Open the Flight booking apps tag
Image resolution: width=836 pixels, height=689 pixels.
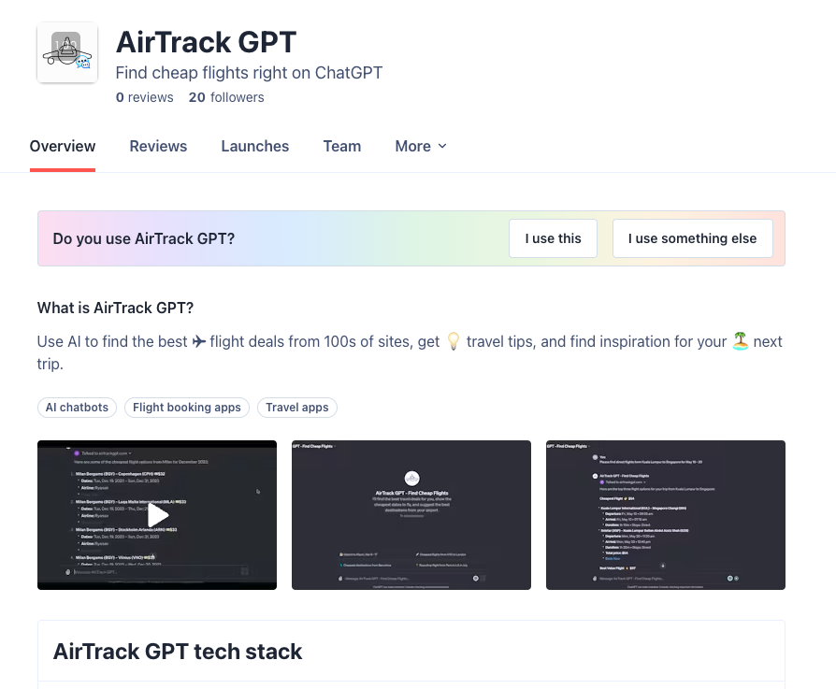click(x=187, y=408)
